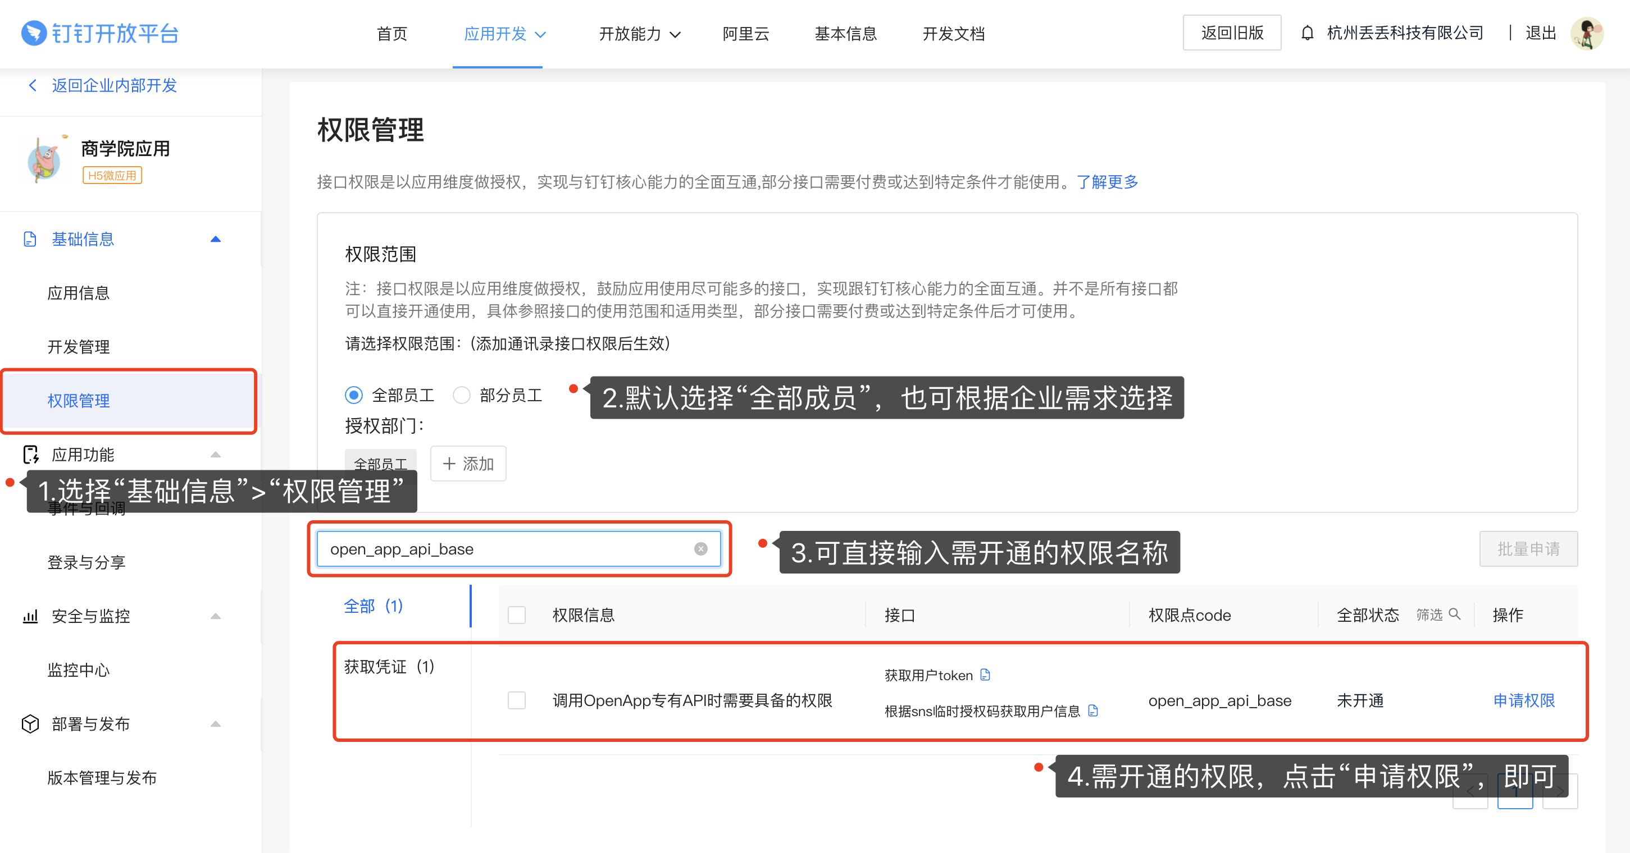Open 应用信息 in sidebar
Image resolution: width=1630 pixels, height=853 pixels.
(79, 293)
